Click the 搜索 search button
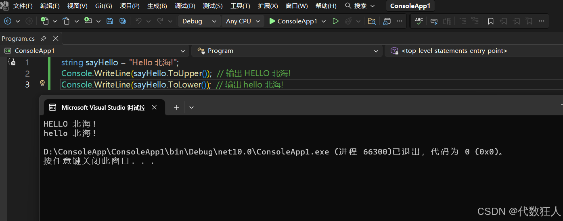563x221 pixels. (x=360, y=6)
